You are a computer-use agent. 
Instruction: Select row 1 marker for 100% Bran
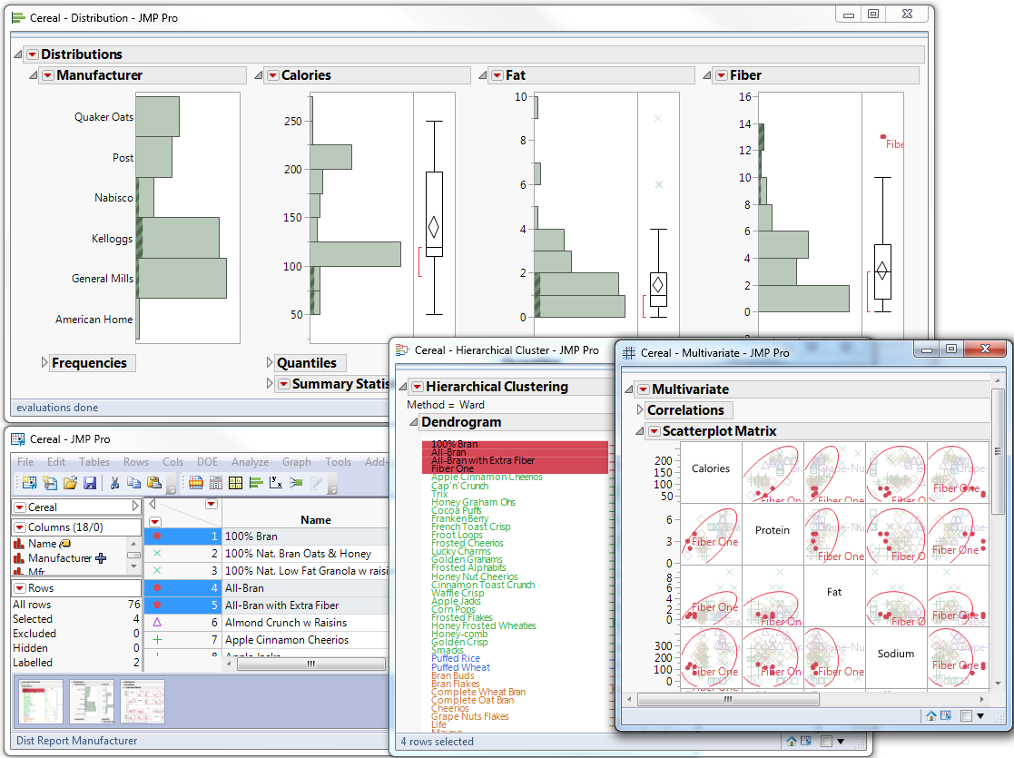pyautogui.click(x=156, y=537)
